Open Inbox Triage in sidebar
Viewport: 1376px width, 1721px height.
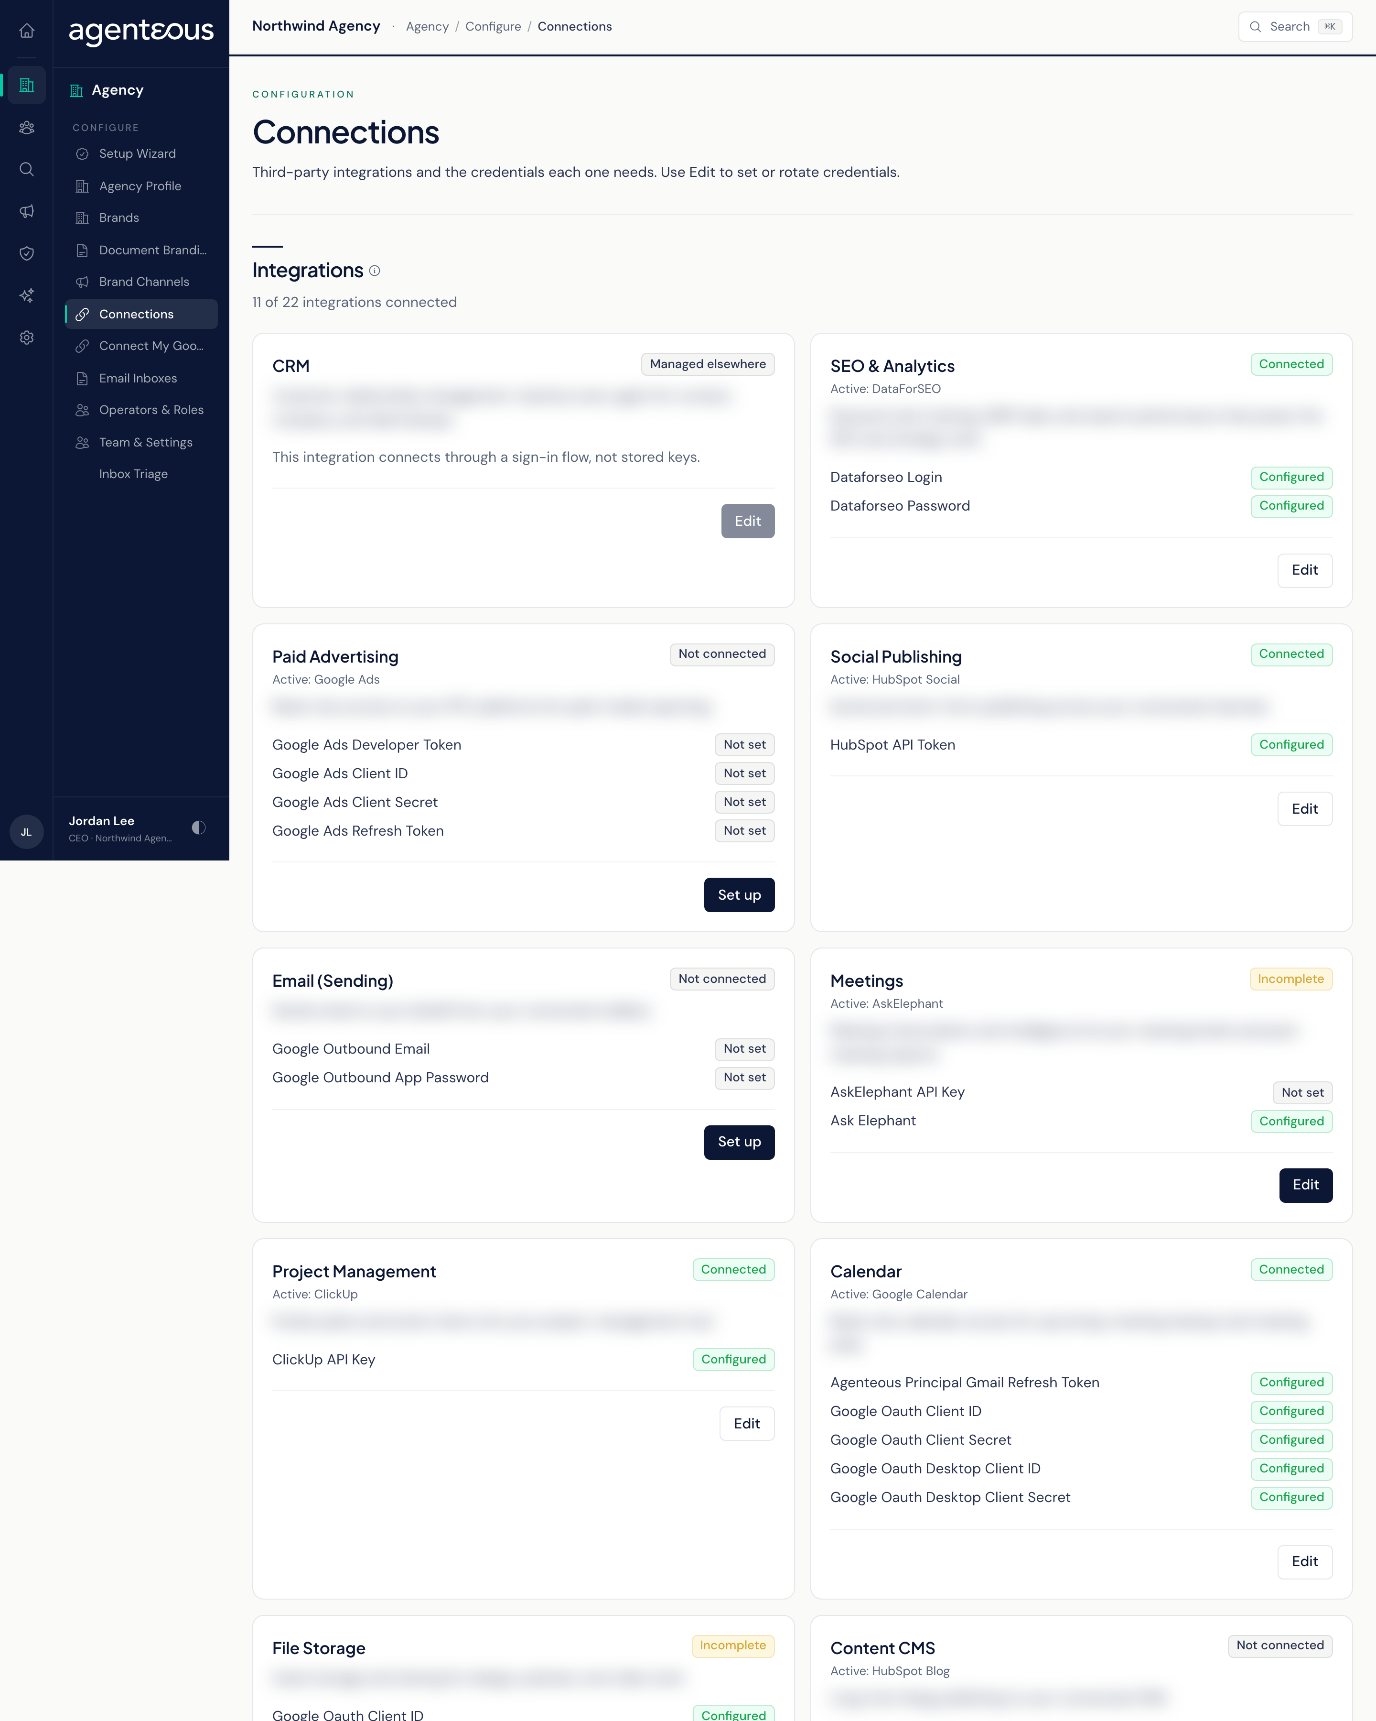click(x=141, y=474)
